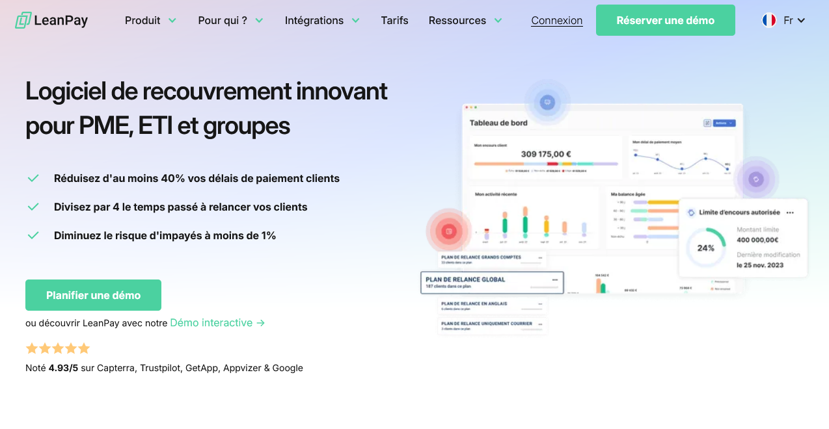Click Planifier une démo button
829x429 pixels.
[93, 295]
